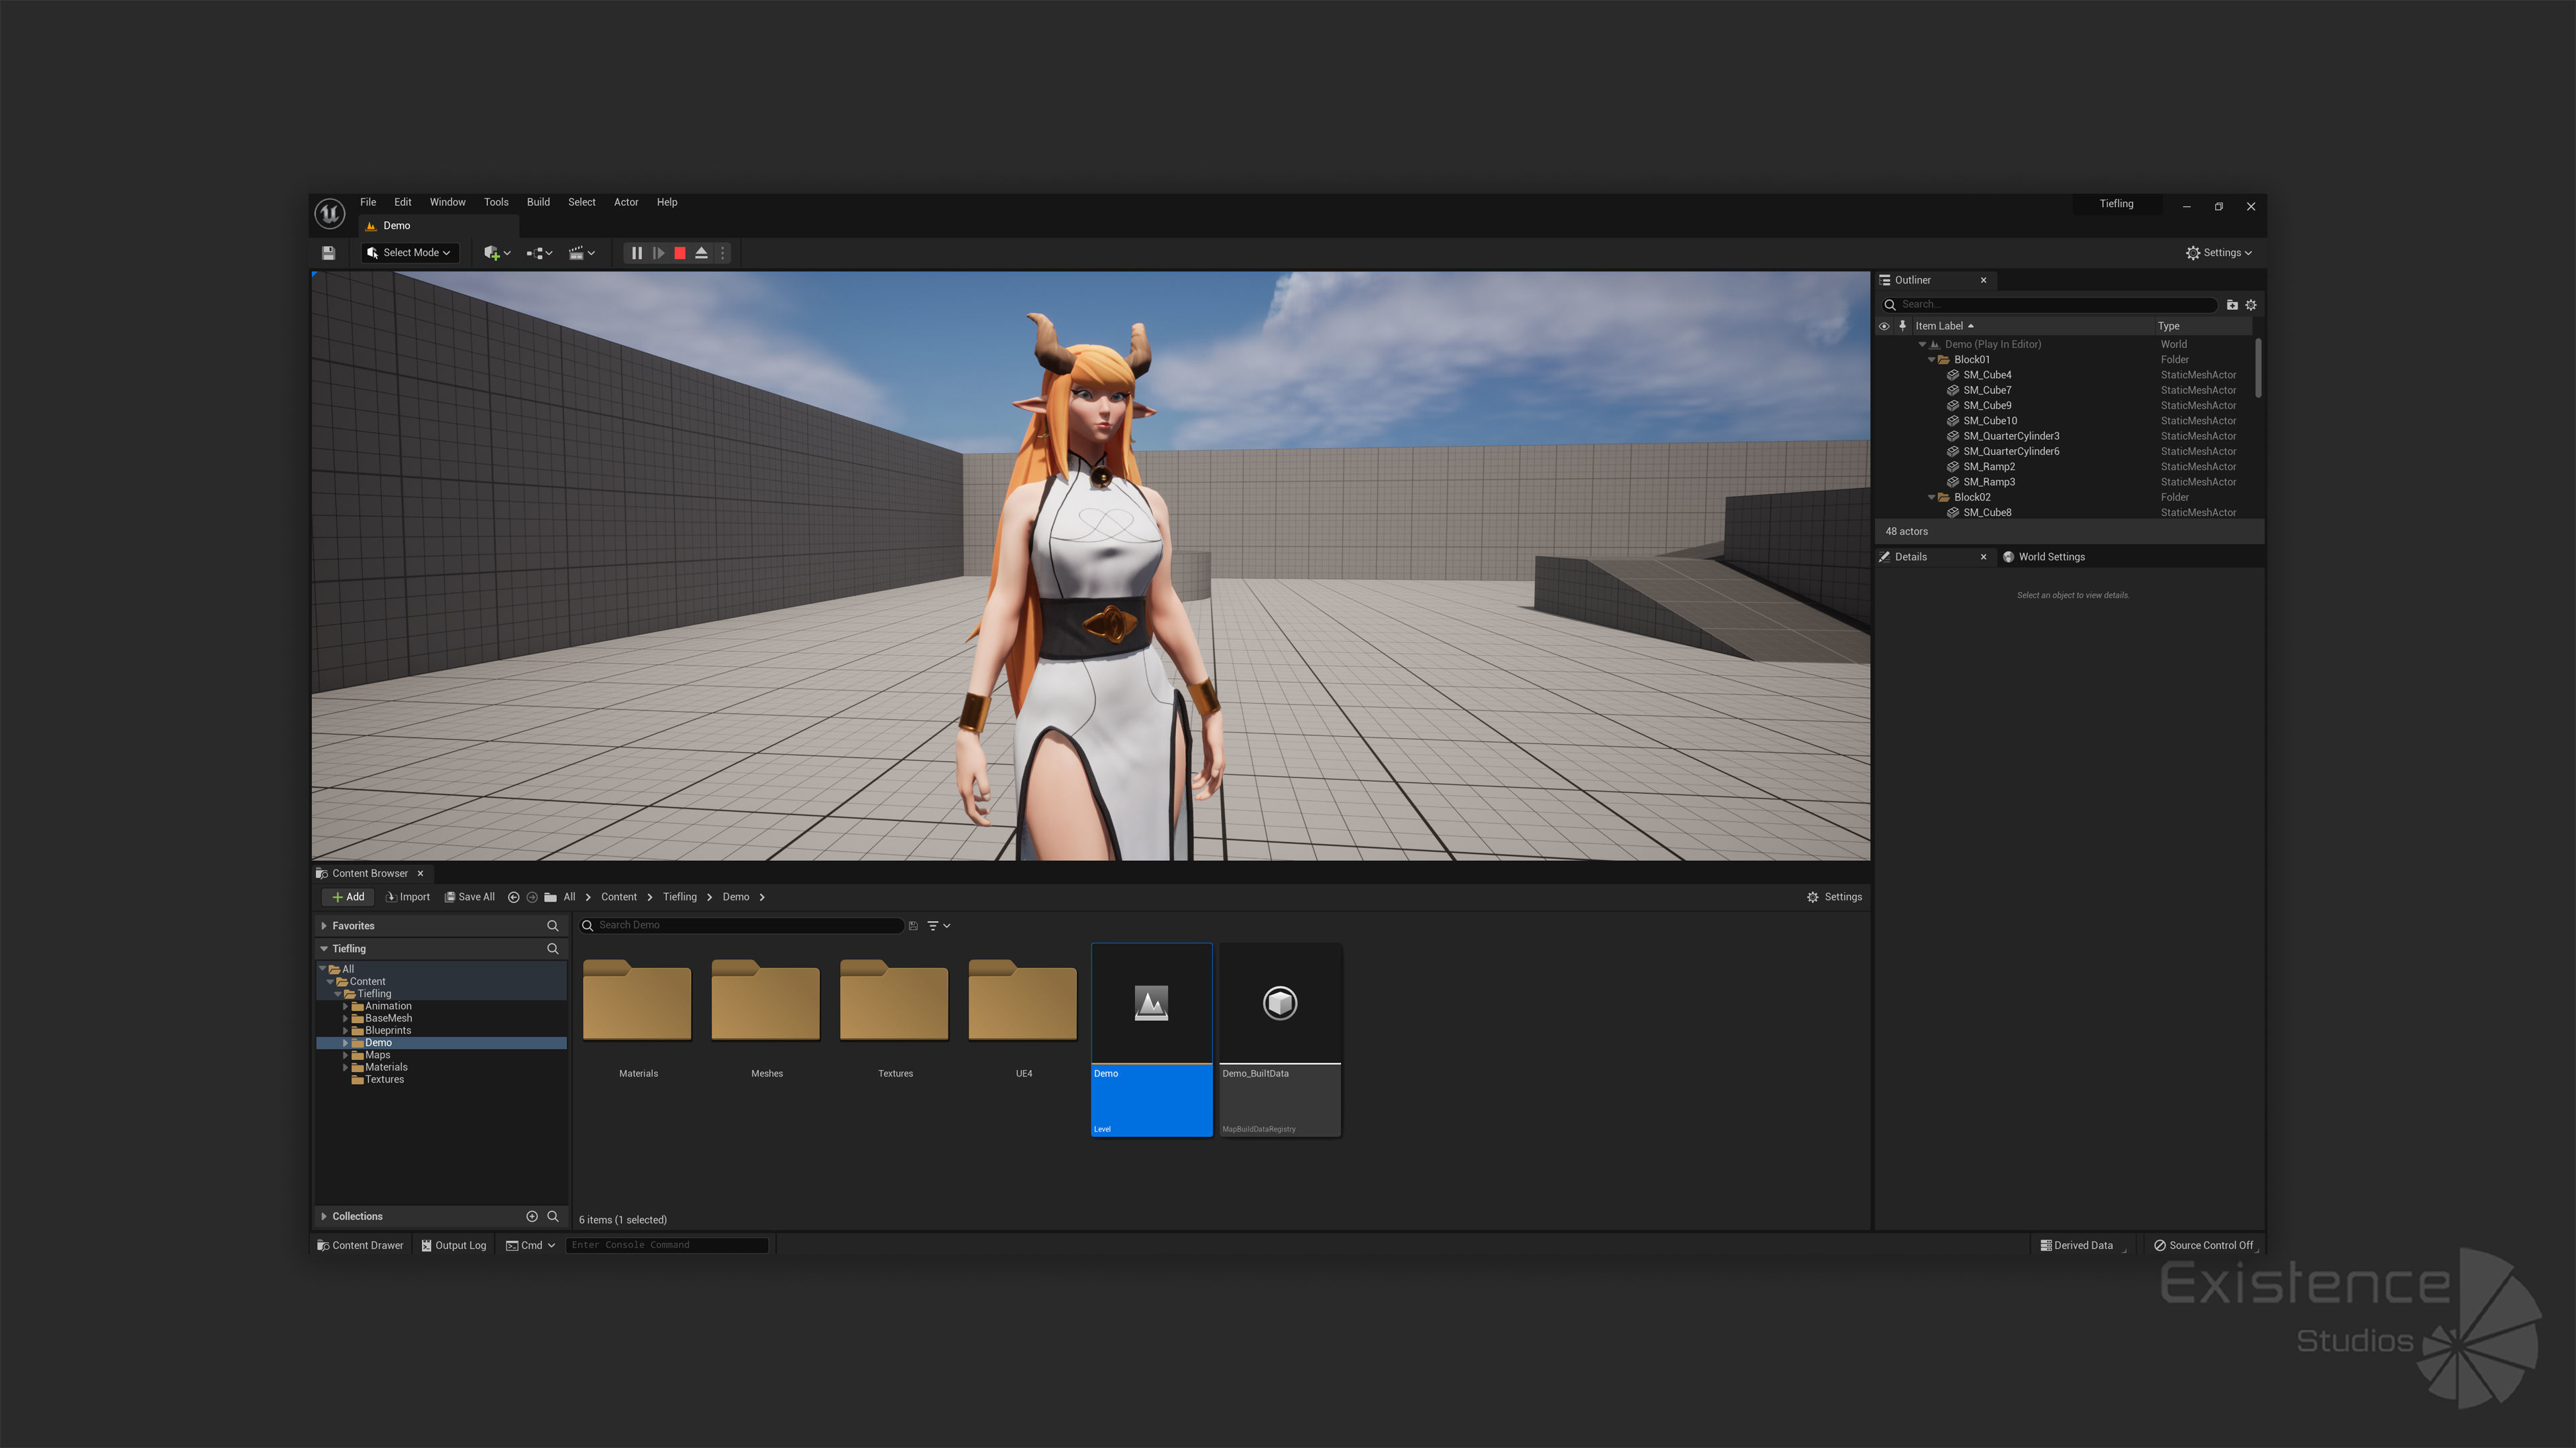Open the Help menu
2576x1448 pixels.
click(667, 202)
